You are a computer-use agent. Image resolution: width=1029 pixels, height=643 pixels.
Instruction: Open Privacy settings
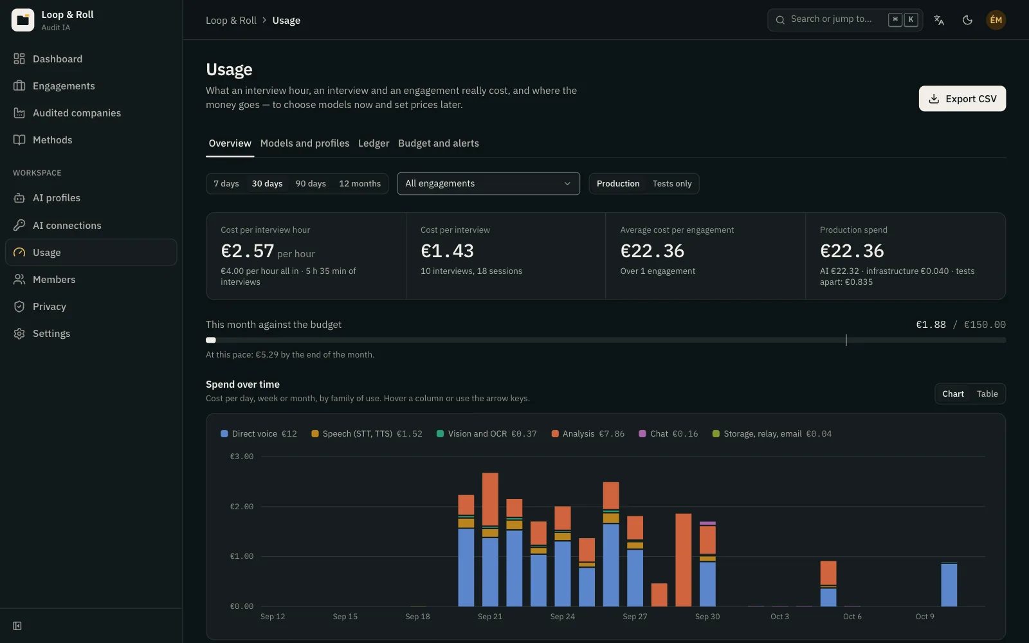[91, 307]
